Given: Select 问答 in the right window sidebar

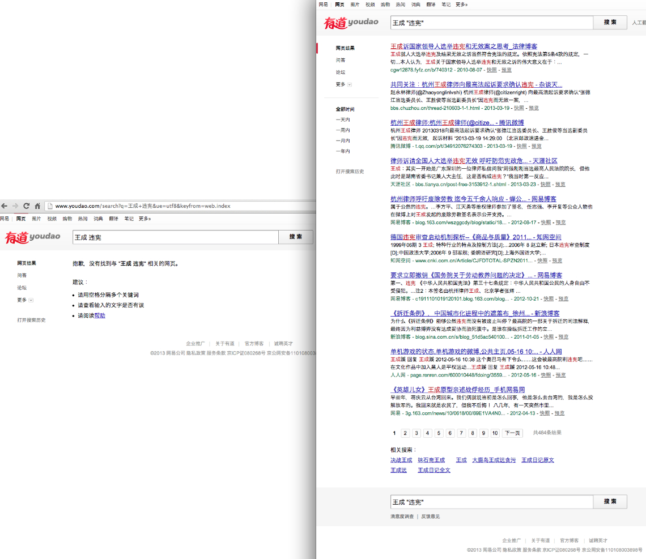Looking at the screenshot, I should [x=341, y=60].
